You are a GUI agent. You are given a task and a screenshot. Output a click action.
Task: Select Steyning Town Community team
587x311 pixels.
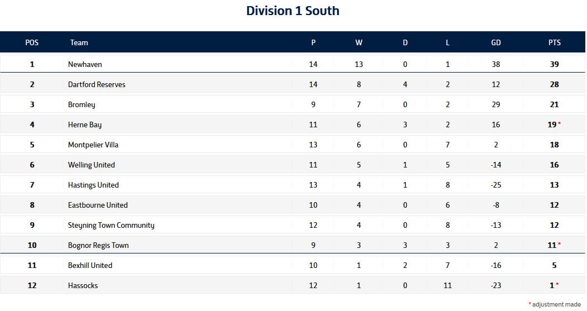[111, 225]
